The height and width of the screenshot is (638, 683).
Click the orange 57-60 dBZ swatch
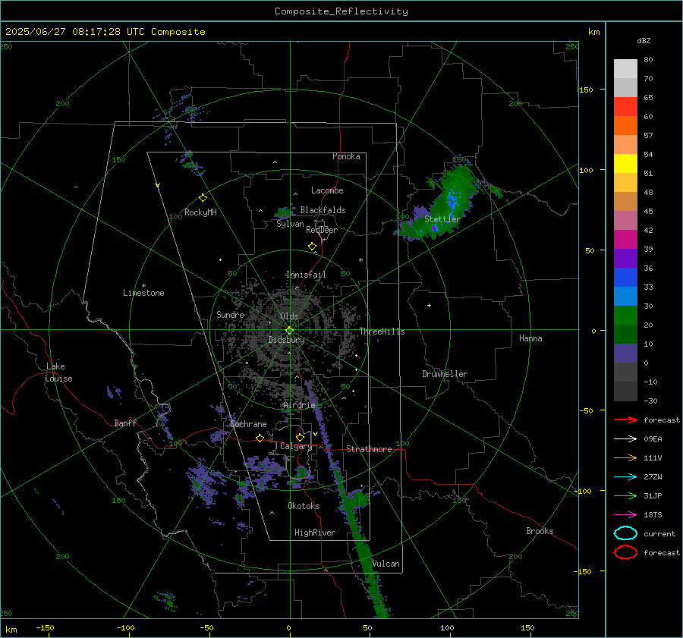[x=625, y=125]
